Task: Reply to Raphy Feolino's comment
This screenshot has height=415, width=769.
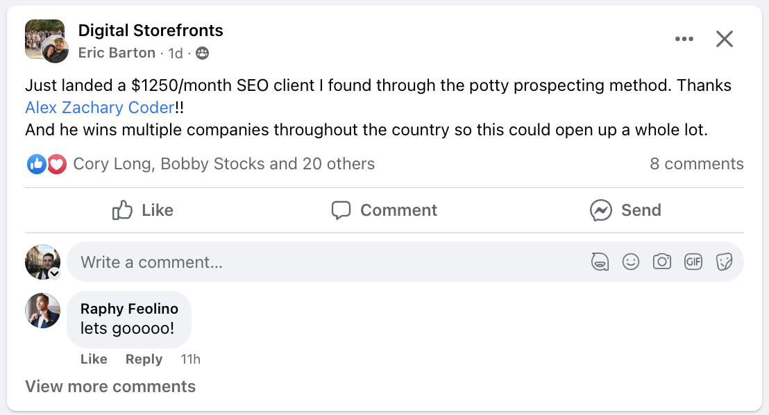Action: [144, 359]
